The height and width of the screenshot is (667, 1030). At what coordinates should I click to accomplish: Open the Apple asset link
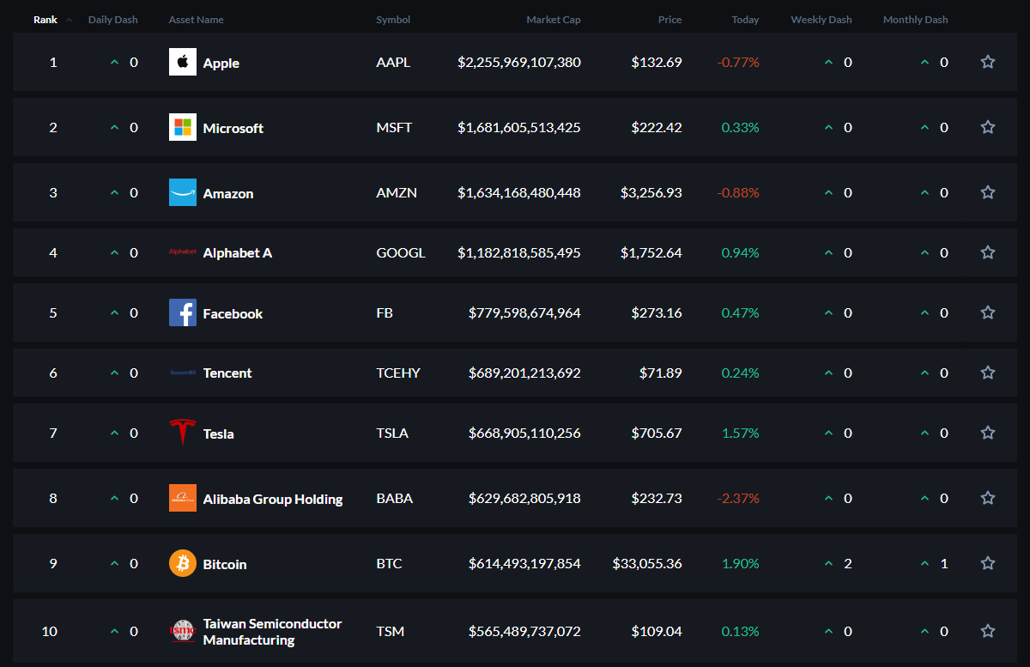pyautogui.click(x=221, y=64)
